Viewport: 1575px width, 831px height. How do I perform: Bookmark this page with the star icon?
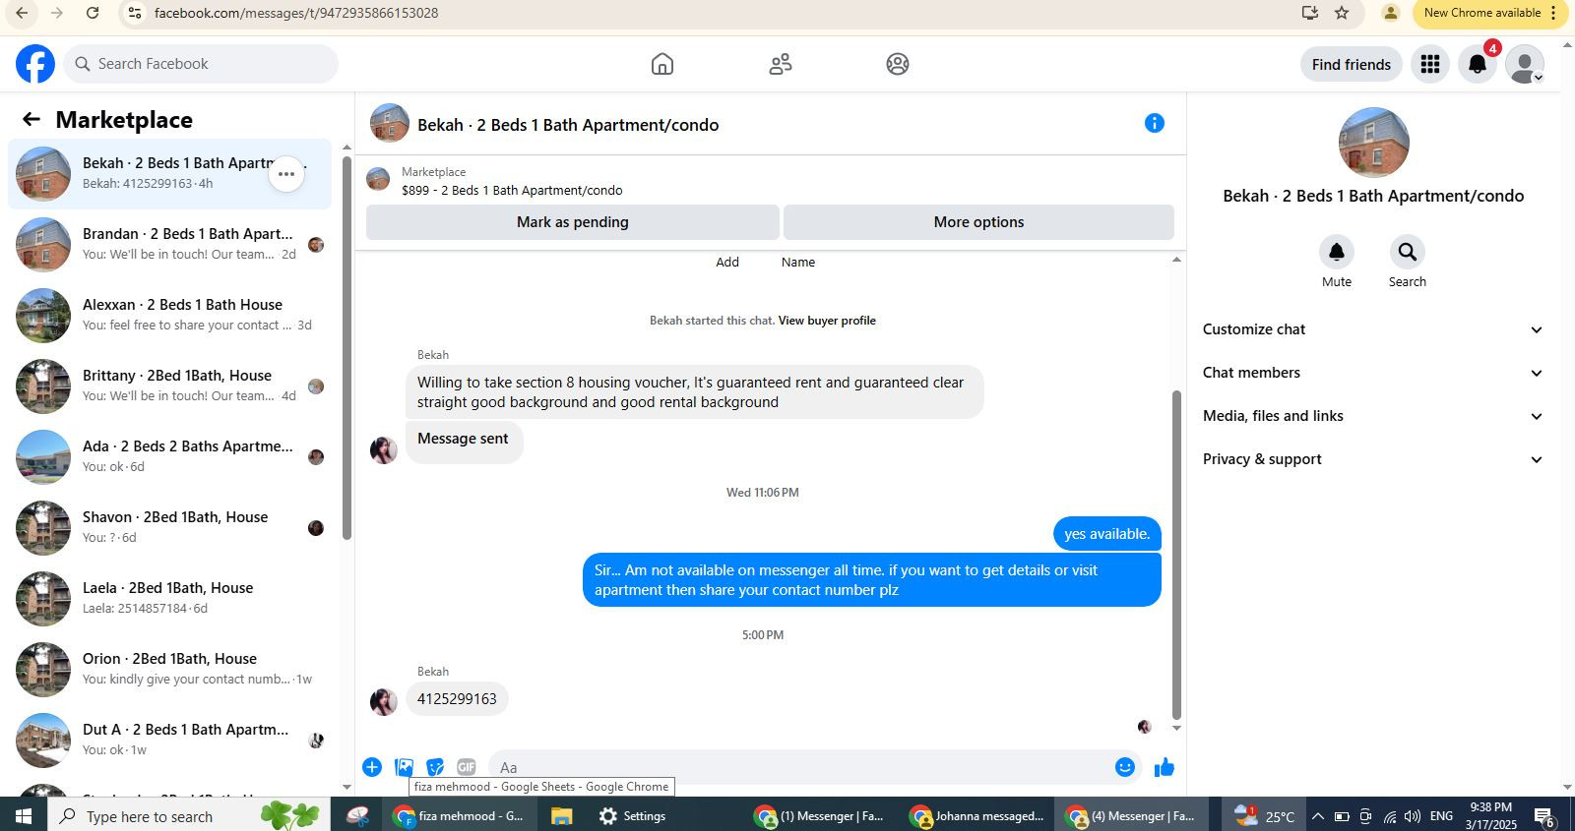1342,13
